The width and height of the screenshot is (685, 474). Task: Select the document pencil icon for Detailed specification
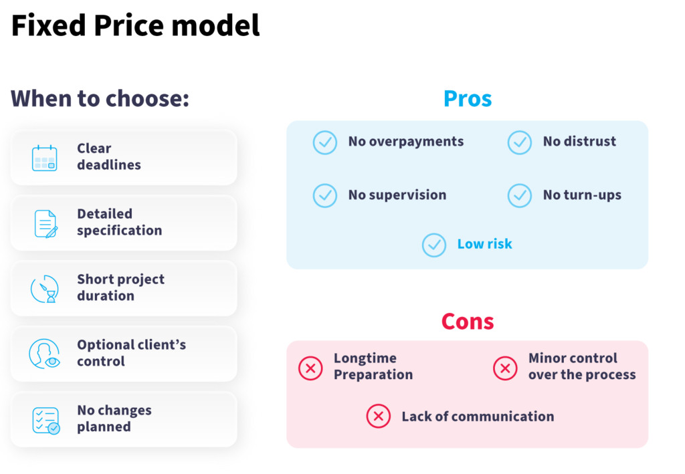tap(46, 224)
